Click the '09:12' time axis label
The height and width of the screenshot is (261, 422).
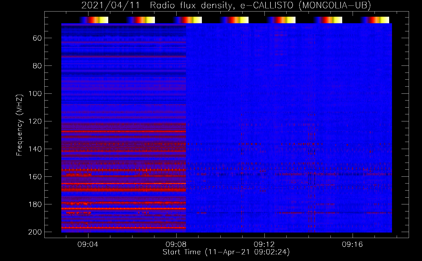pyautogui.click(x=264, y=244)
